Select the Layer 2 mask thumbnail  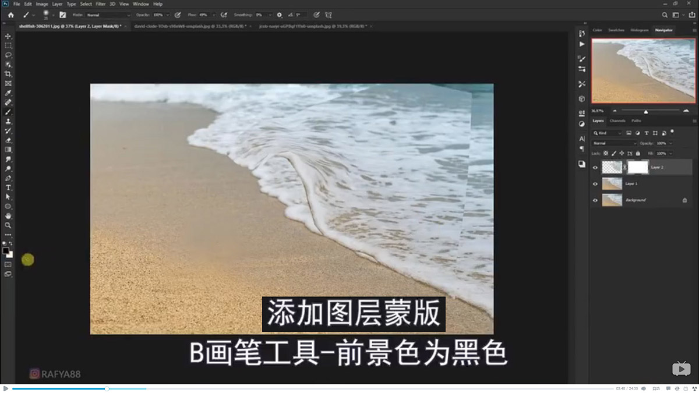pos(637,167)
